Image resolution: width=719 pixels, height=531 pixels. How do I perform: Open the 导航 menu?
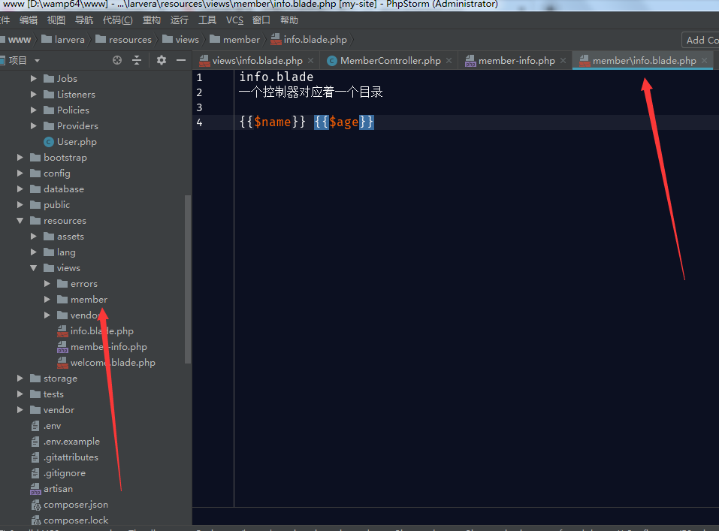point(84,20)
